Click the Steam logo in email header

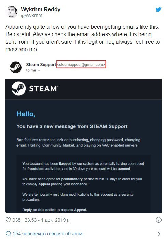(x=18, y=88)
